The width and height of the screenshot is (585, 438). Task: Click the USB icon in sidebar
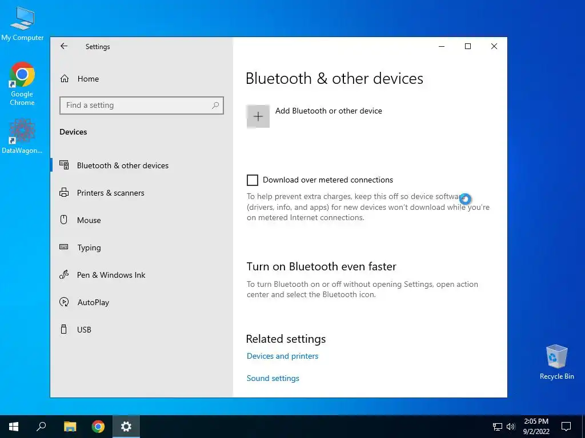point(64,329)
